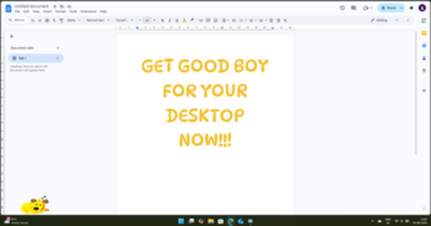Toggle Bold formatting

pos(163,20)
